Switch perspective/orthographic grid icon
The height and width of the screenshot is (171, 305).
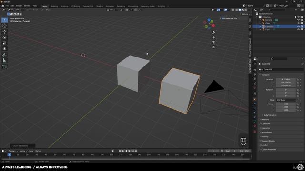[213, 47]
